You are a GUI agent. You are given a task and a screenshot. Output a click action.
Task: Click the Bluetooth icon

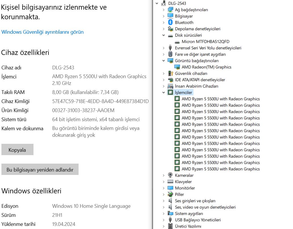(x=170, y=22)
